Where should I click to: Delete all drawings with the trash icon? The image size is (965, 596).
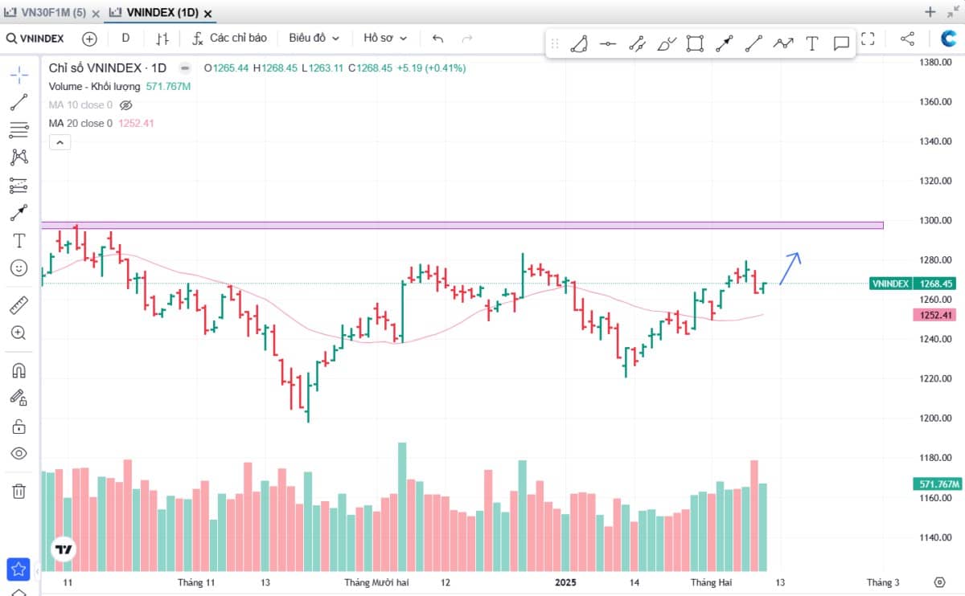(x=19, y=491)
